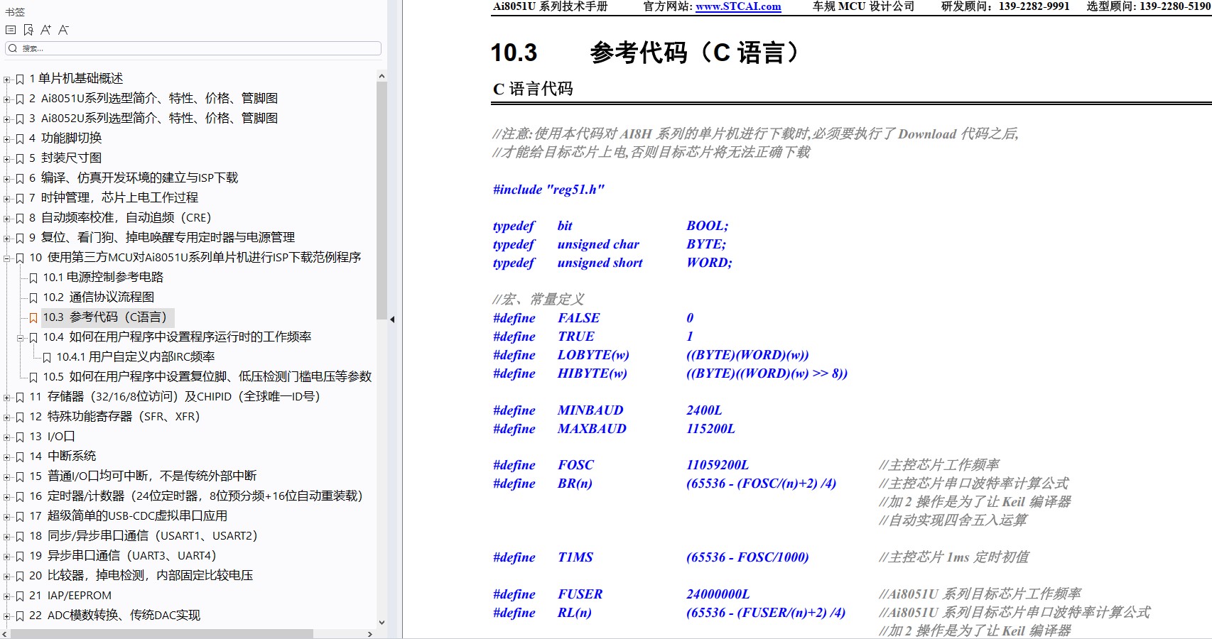Click bookmark icon beside 5 封装尺寸图

coord(20,158)
